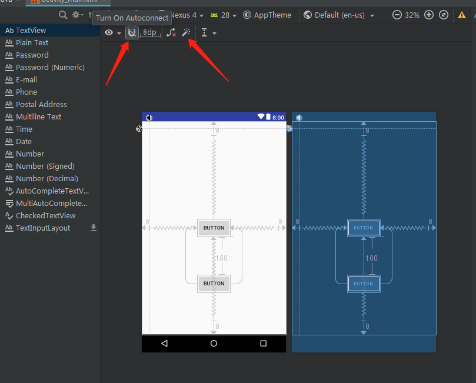
Task: Select MultiAutoCompleteTextView in the palette
Action: click(50, 204)
